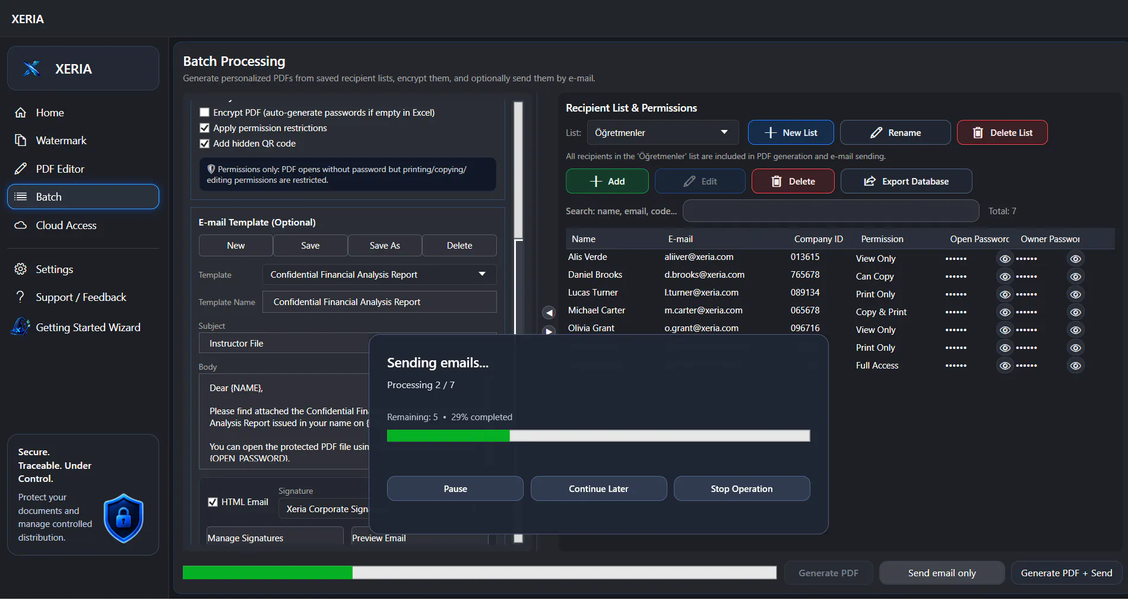Image resolution: width=1128 pixels, height=600 pixels.
Task: Open the Cloud Access cloud icon
Action: click(21, 226)
